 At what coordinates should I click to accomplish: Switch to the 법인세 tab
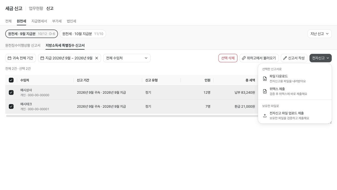point(71,21)
